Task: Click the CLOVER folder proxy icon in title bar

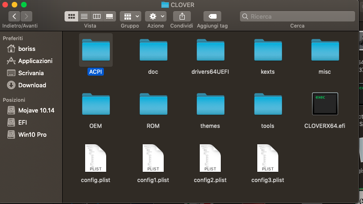Action: pyautogui.click(x=165, y=5)
